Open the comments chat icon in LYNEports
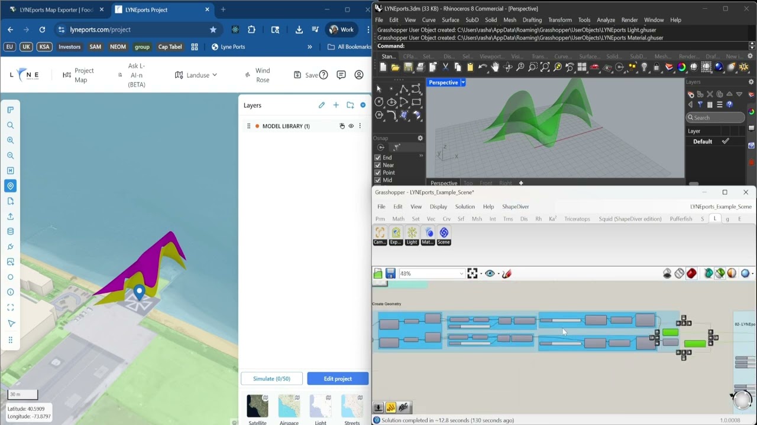This screenshot has height=425, width=757. click(341, 75)
